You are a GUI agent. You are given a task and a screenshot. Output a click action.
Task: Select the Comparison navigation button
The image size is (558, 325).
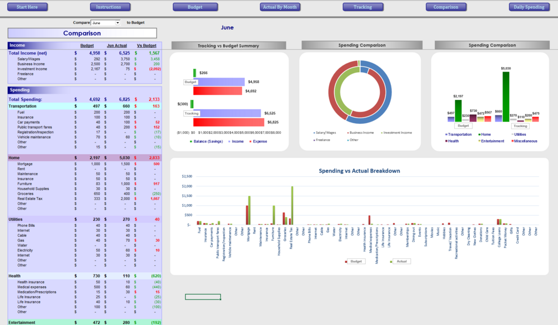click(x=446, y=7)
